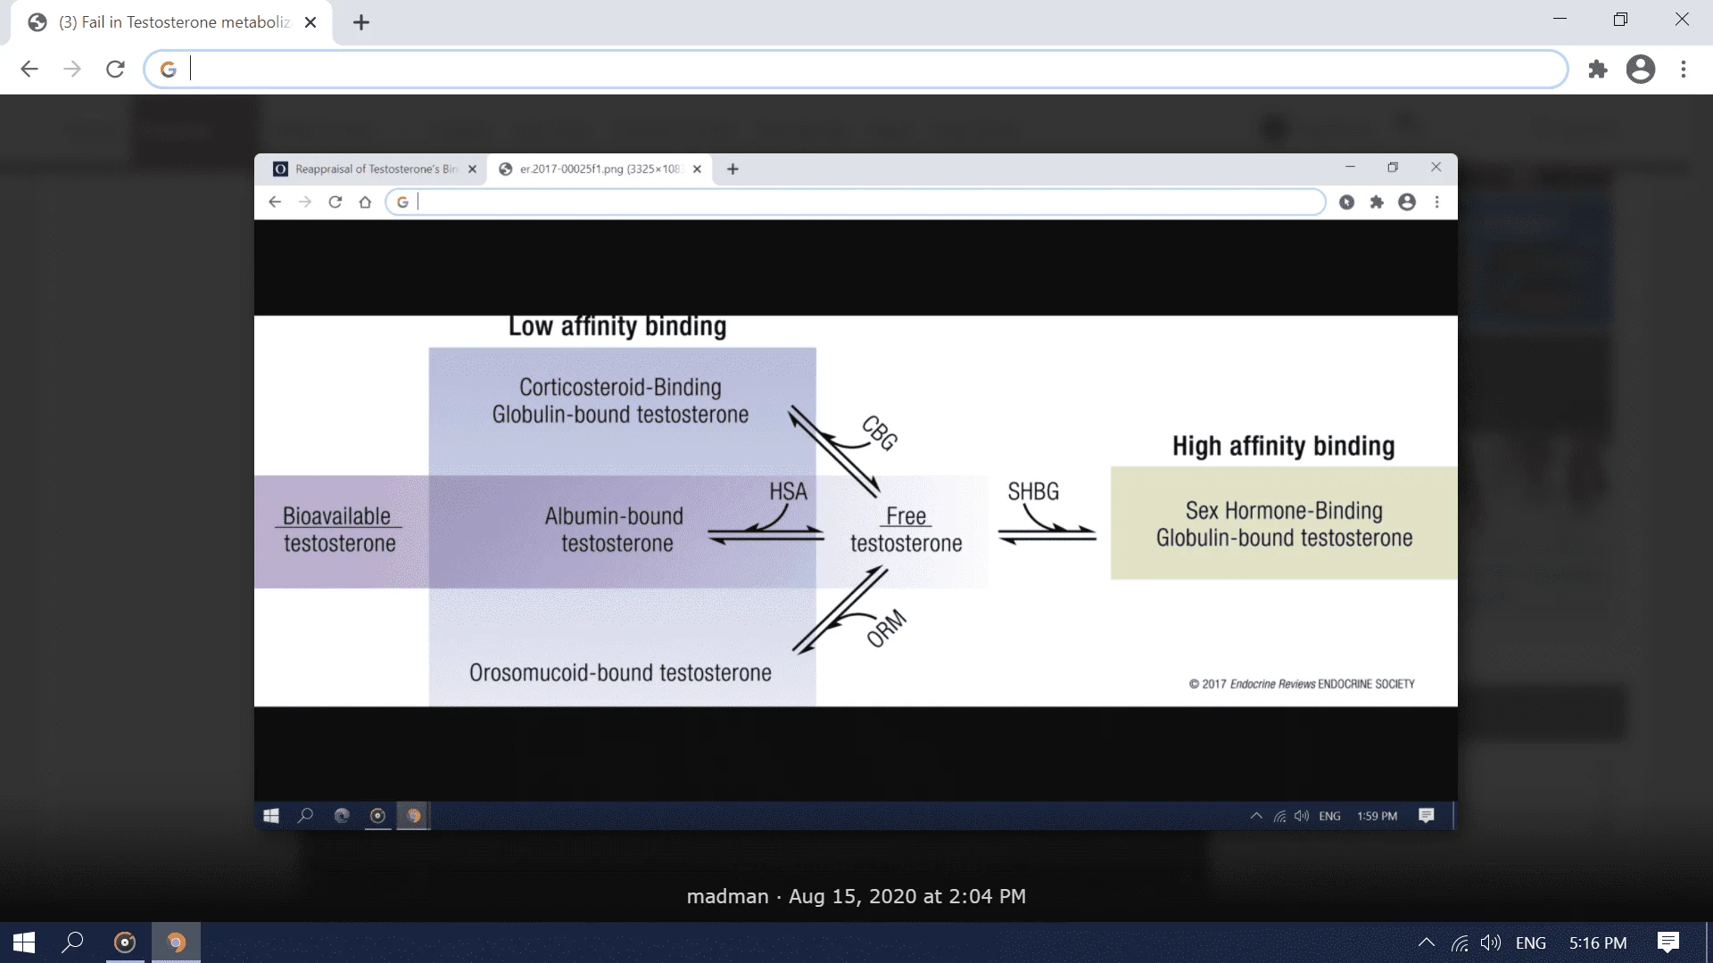Close the outer browser window
1713x963 pixels.
[x=1682, y=19]
